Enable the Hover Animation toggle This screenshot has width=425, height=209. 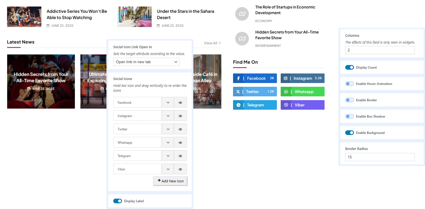[349, 84]
